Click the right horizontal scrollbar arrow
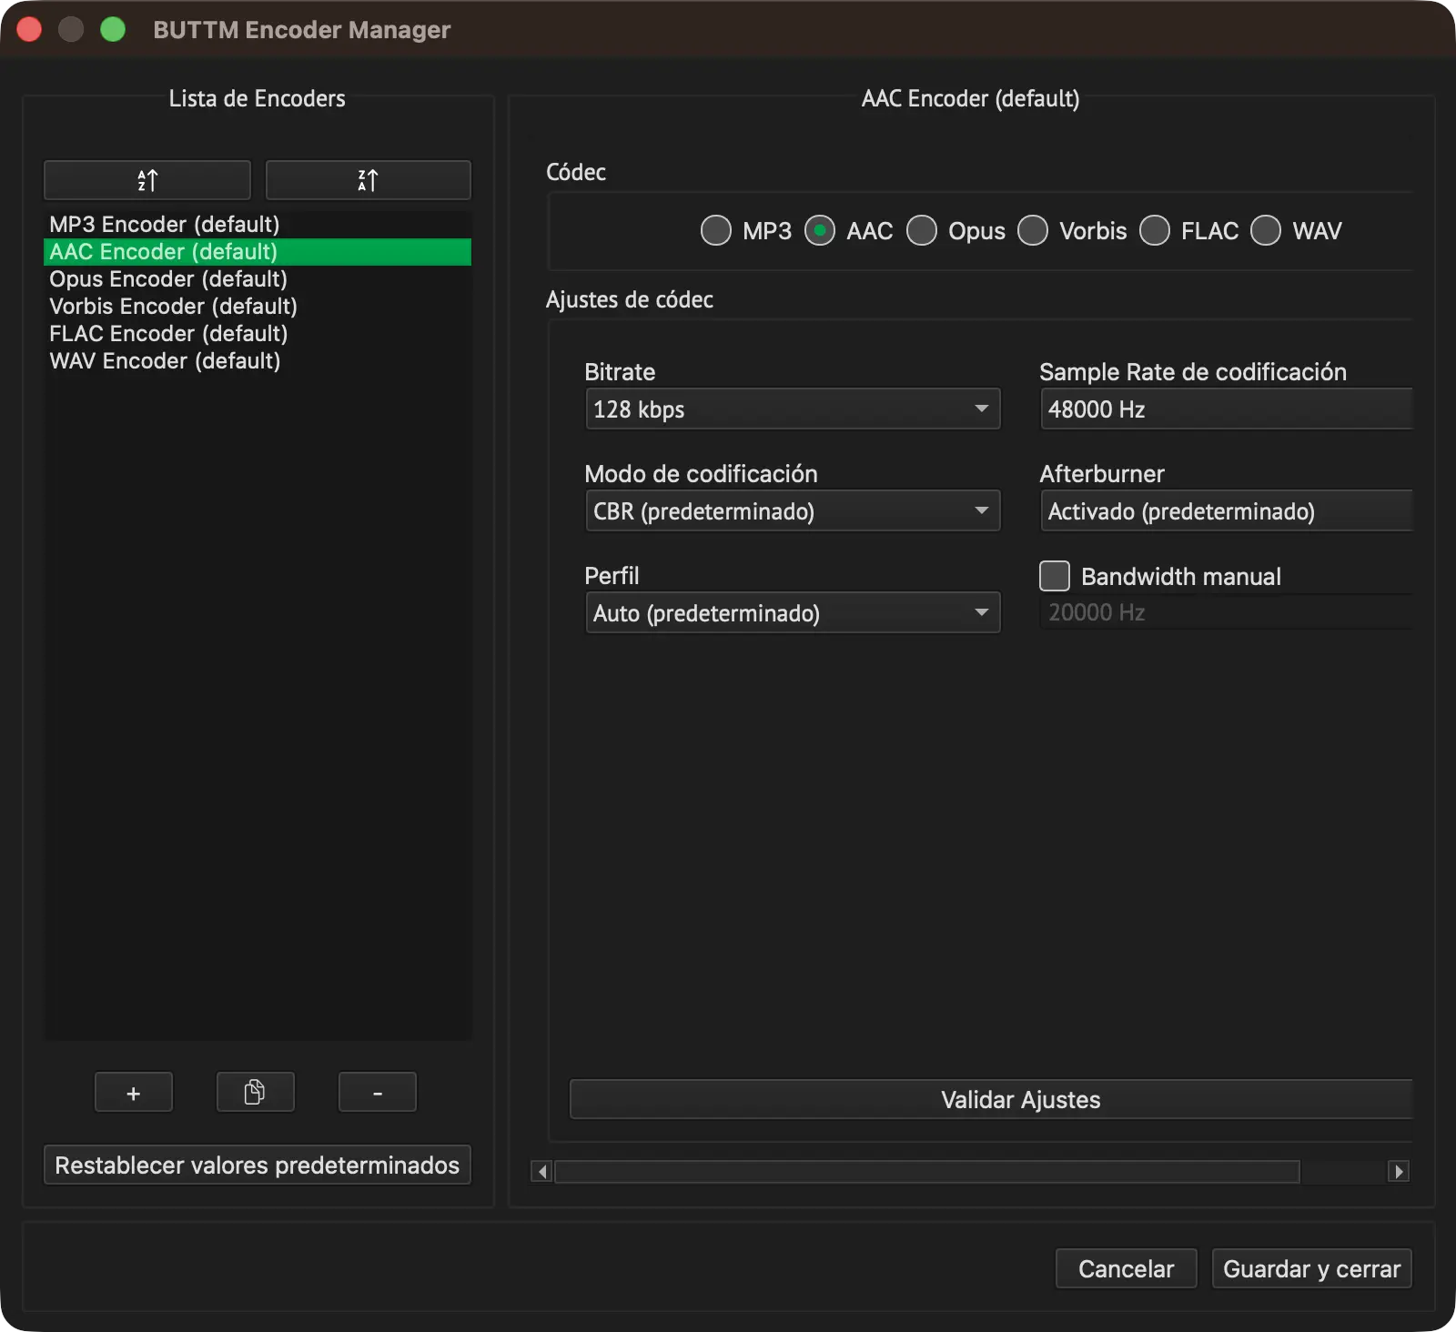 click(1399, 1171)
